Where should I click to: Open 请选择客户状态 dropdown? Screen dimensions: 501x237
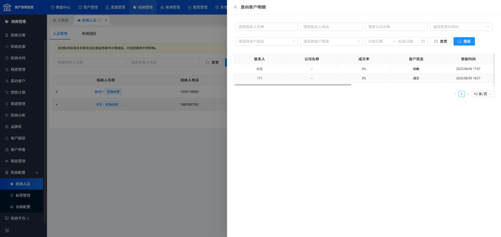pyautogui.click(x=267, y=41)
